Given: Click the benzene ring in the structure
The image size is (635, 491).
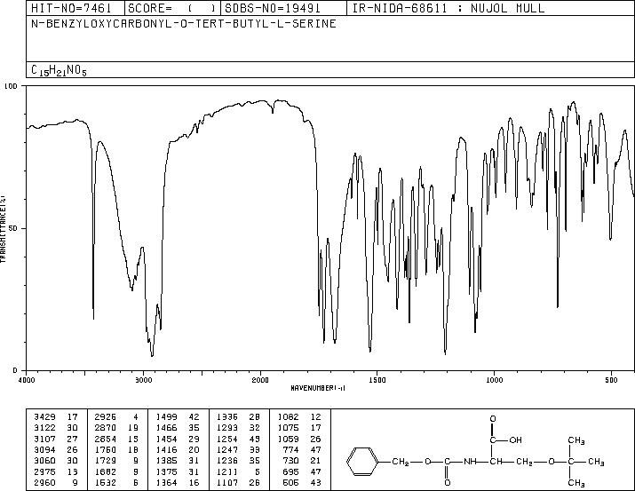Looking at the screenshot, I should [362, 461].
